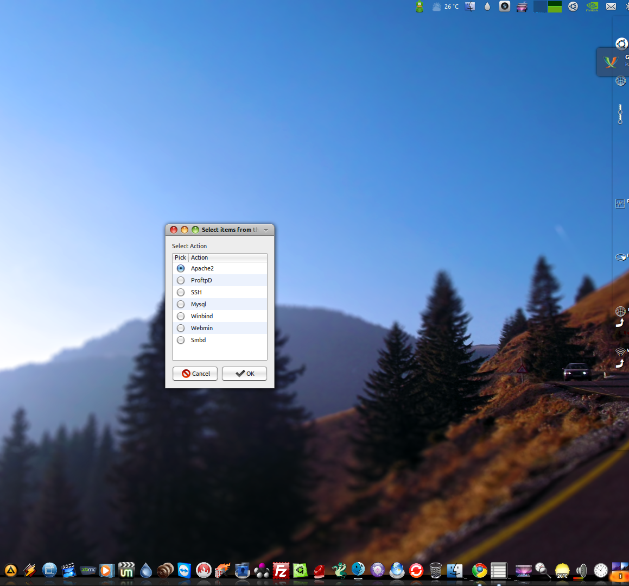This screenshot has width=629, height=586.
Task: Launch the UMPlayer icon in dock
Action: pos(126,570)
